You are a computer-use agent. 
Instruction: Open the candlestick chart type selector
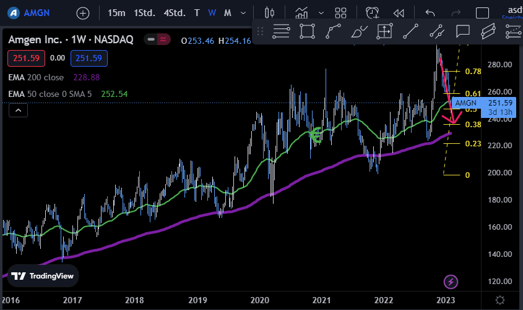tap(269, 13)
